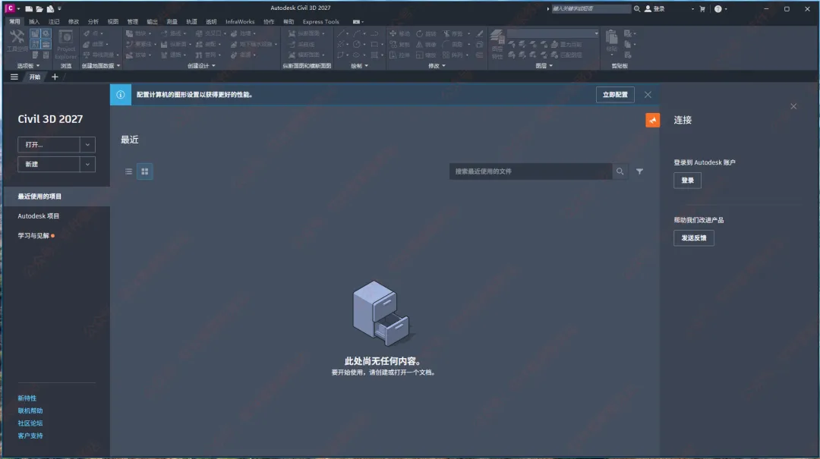Select the 阵列 array tool
The width and height of the screenshot is (820, 459).
point(453,55)
